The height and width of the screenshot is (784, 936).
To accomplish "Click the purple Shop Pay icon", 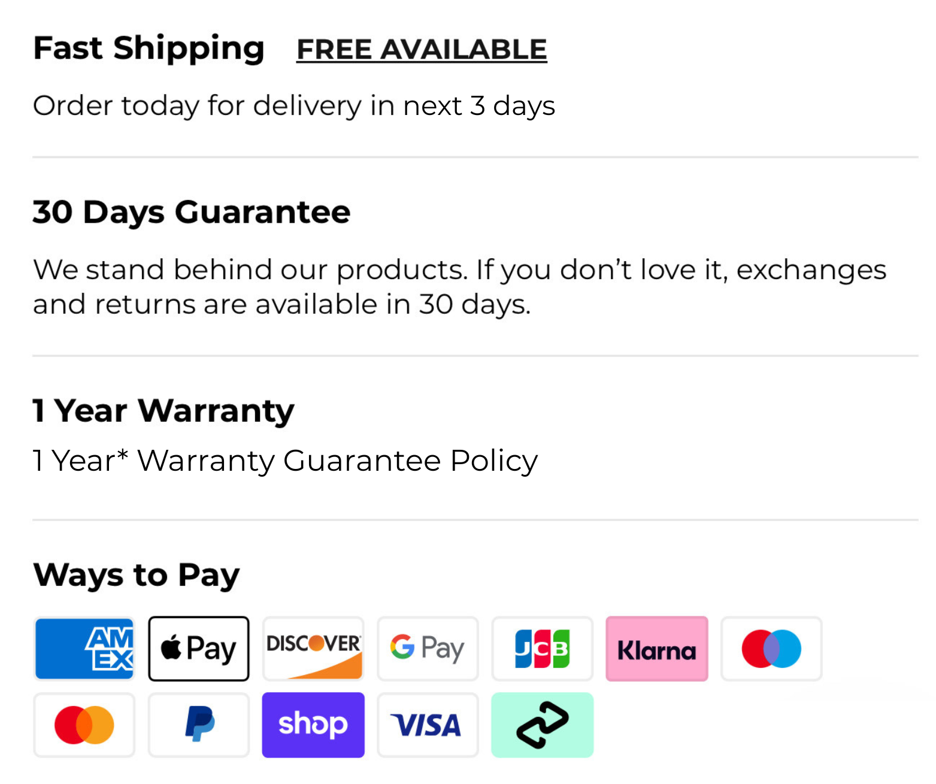I will click(x=313, y=725).
